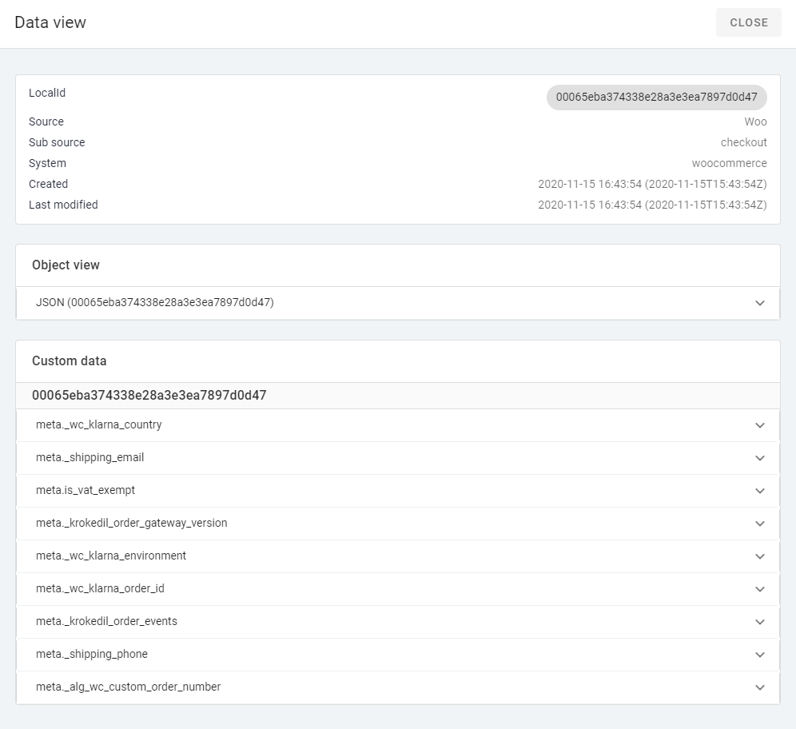Expand the meta._alg_wc_custom_order_number row
Viewport: 796px width, 729px height.
click(760, 687)
